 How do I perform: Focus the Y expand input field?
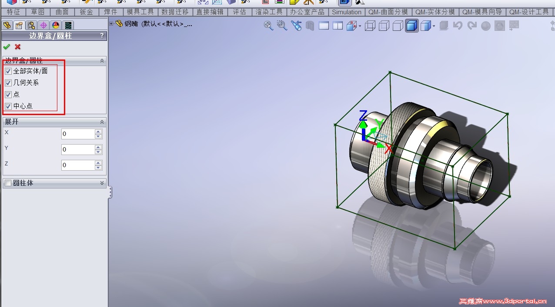(x=78, y=149)
